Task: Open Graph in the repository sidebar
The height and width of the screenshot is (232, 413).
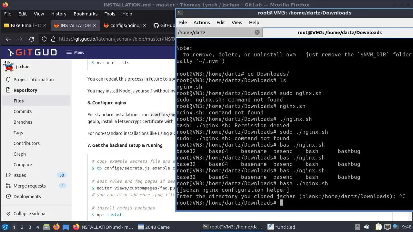Action: [20, 154]
